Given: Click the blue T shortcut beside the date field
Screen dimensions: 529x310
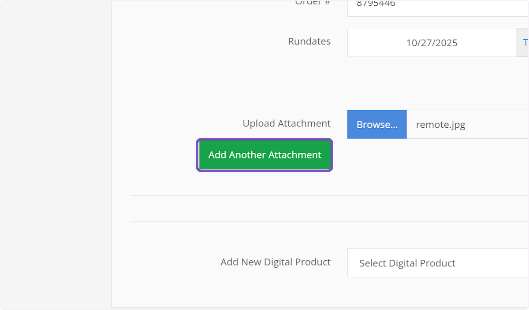Looking at the screenshot, I should [525, 43].
